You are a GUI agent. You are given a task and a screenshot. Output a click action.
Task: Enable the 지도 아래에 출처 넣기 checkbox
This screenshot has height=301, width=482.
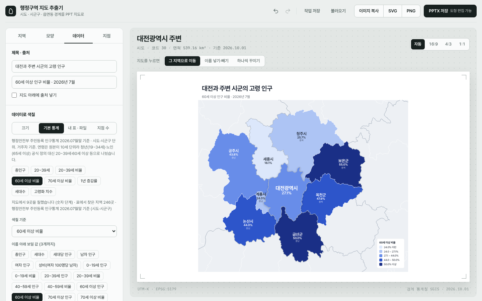(x=14, y=95)
